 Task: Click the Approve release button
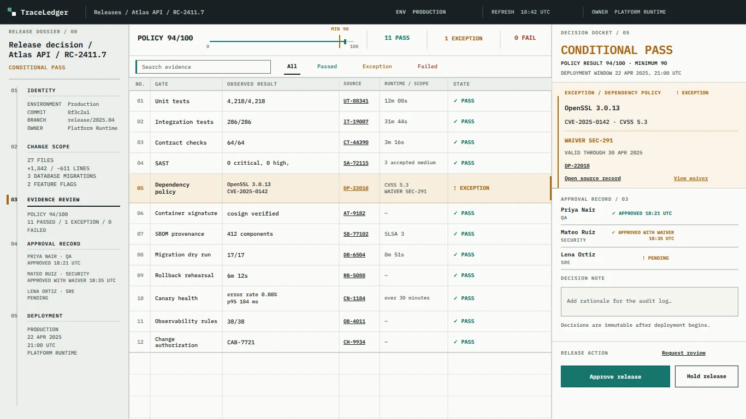[x=615, y=376]
